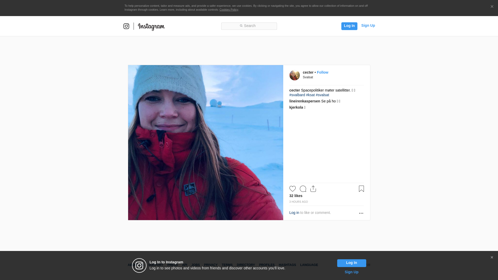The height and width of the screenshot is (280, 498).
Task: Follow the cecter account
Action: (322, 72)
